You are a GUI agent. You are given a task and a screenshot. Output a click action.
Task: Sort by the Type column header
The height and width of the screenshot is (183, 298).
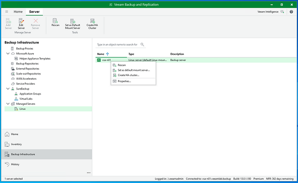(131, 54)
